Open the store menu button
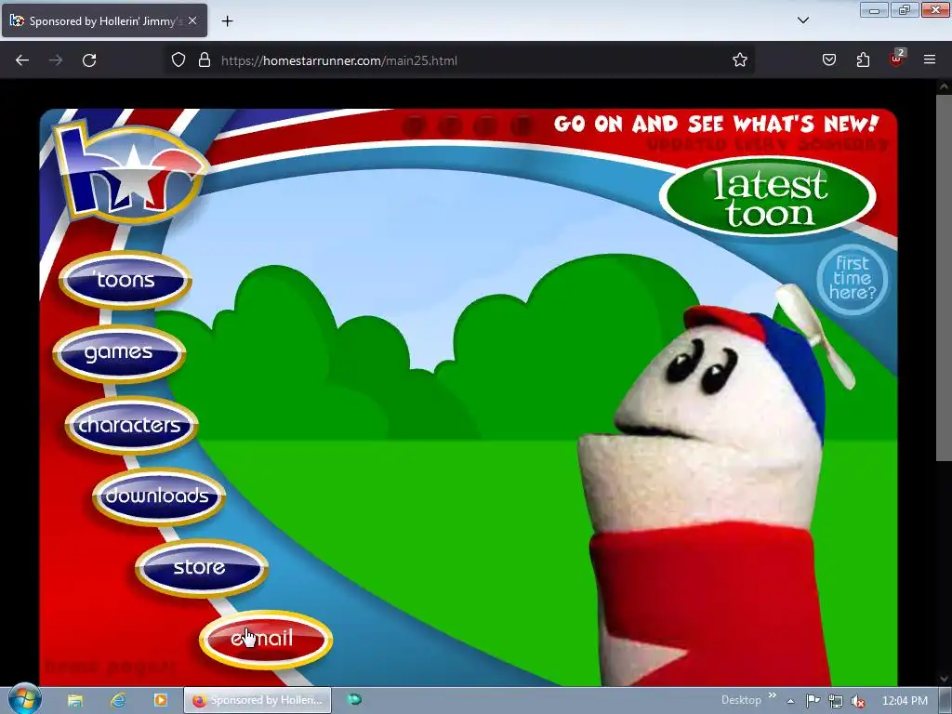Viewport: 952px width, 714px height. [x=201, y=568]
